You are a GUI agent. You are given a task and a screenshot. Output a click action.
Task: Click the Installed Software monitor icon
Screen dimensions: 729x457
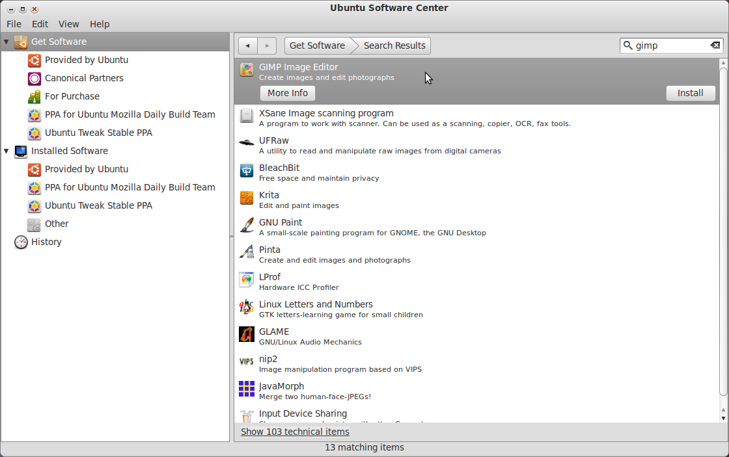[21, 151]
